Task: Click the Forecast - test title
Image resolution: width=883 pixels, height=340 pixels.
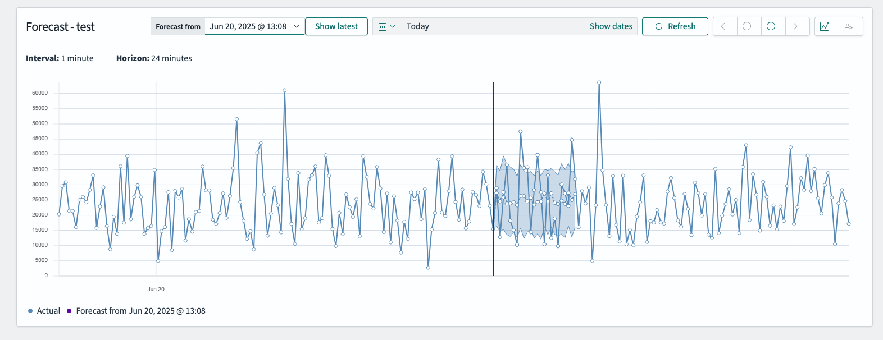Action: [x=60, y=27]
